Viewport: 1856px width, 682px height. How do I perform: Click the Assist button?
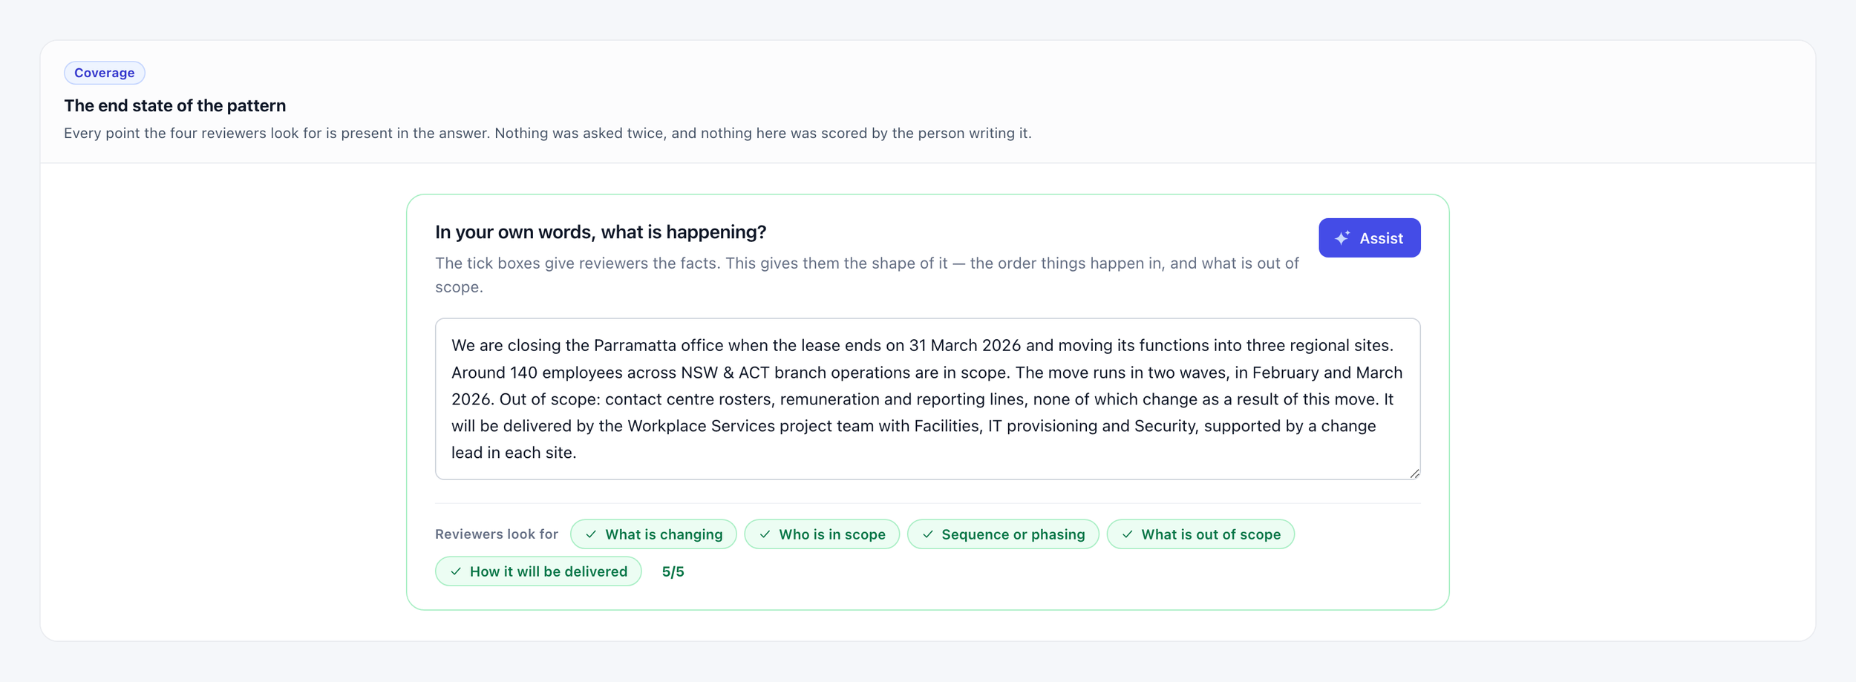[x=1370, y=238]
